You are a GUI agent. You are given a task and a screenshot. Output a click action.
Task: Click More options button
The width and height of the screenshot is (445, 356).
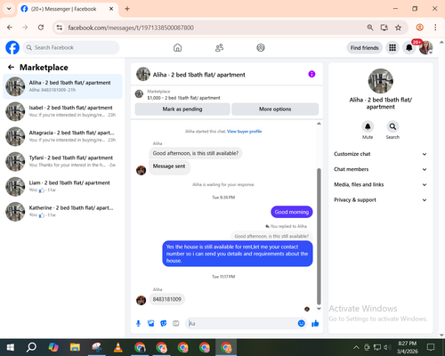point(275,109)
